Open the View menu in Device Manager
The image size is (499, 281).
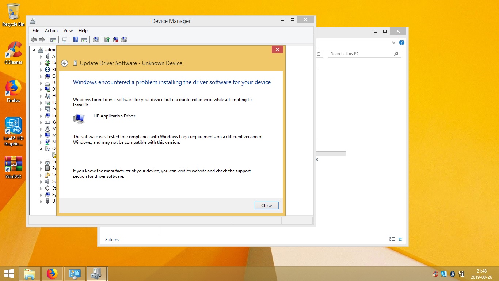68,31
